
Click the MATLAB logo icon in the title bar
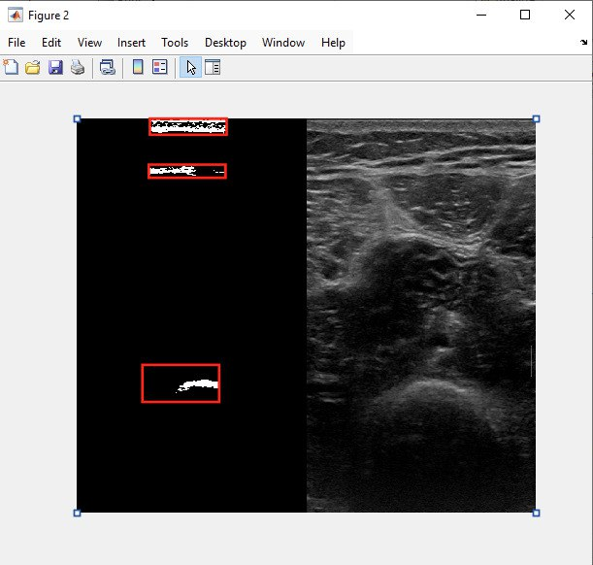16,16
